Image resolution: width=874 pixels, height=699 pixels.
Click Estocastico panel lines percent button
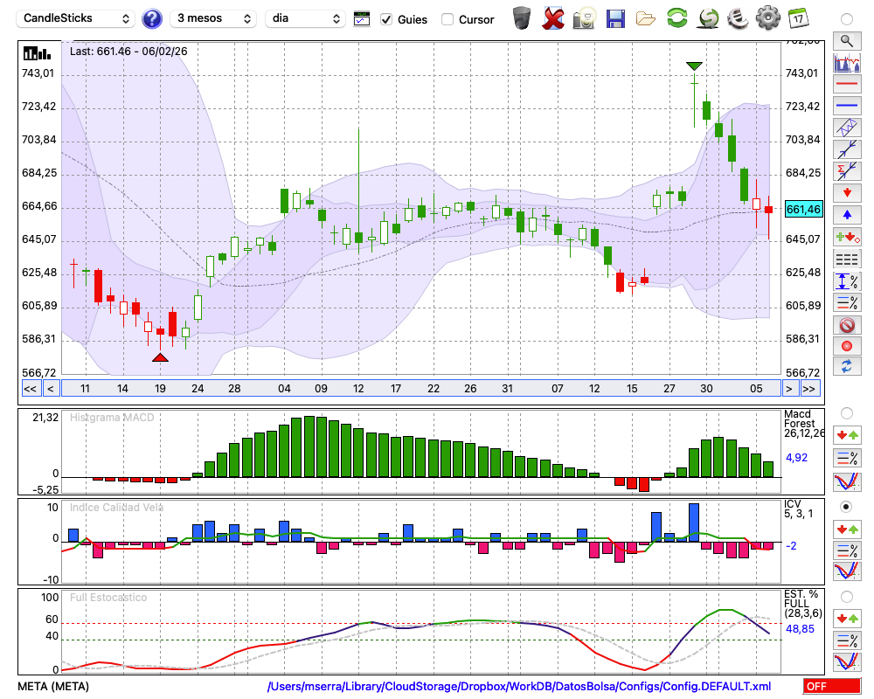pos(847,640)
